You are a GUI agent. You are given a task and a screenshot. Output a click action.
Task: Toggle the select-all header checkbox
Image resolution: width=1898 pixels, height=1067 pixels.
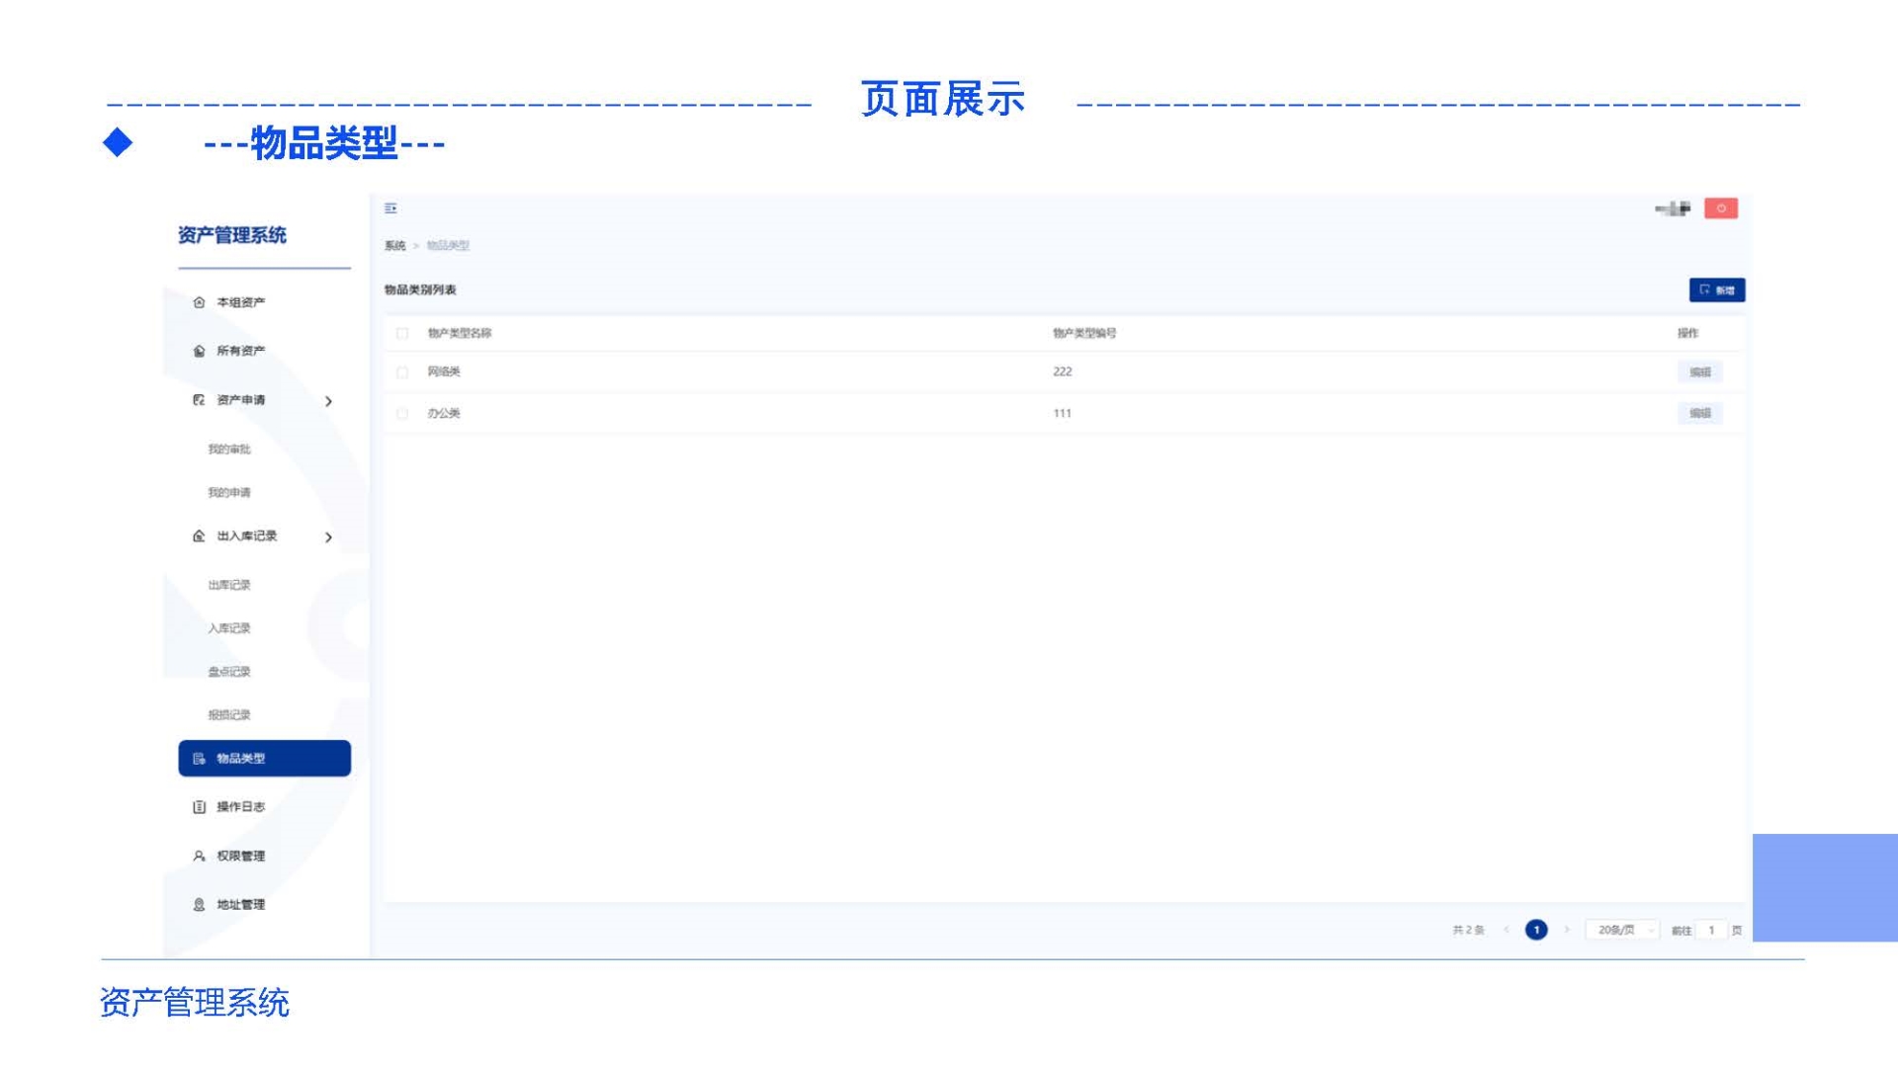pos(402,334)
